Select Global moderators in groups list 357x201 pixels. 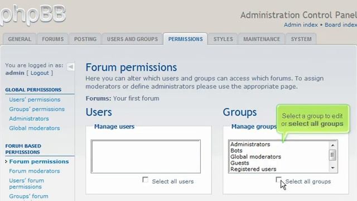click(279, 157)
